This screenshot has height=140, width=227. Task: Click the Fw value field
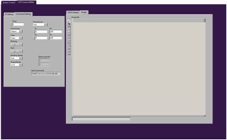[56, 32]
